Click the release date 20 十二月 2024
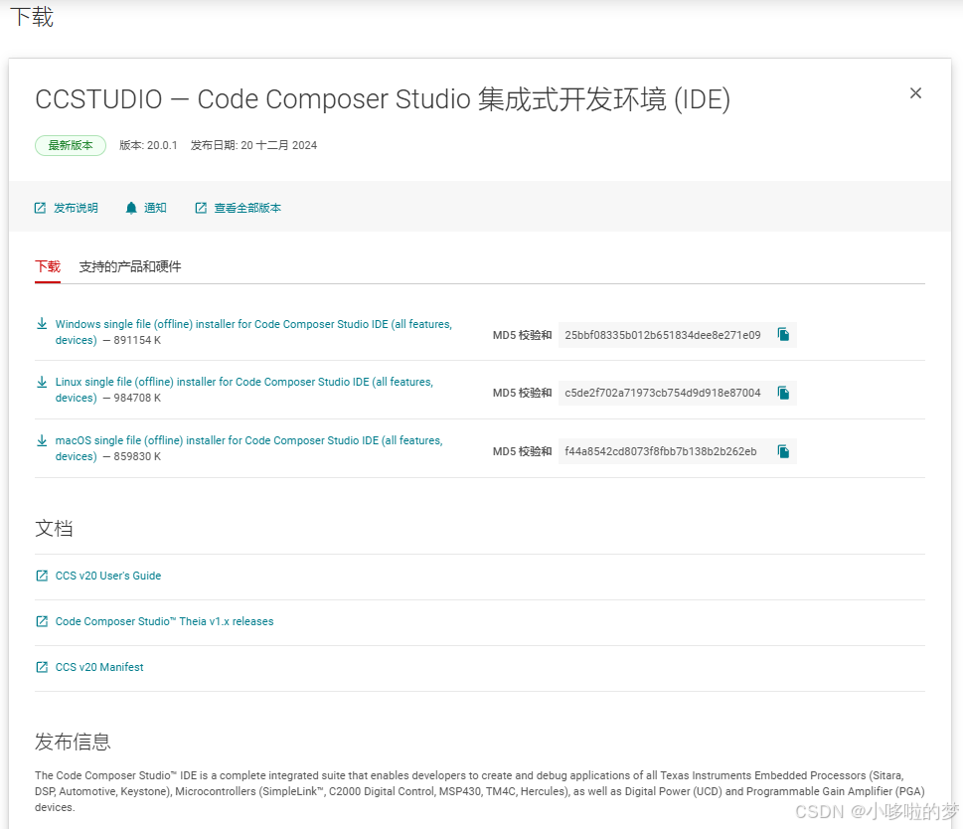Viewport: 963px width, 829px height. 279,145
